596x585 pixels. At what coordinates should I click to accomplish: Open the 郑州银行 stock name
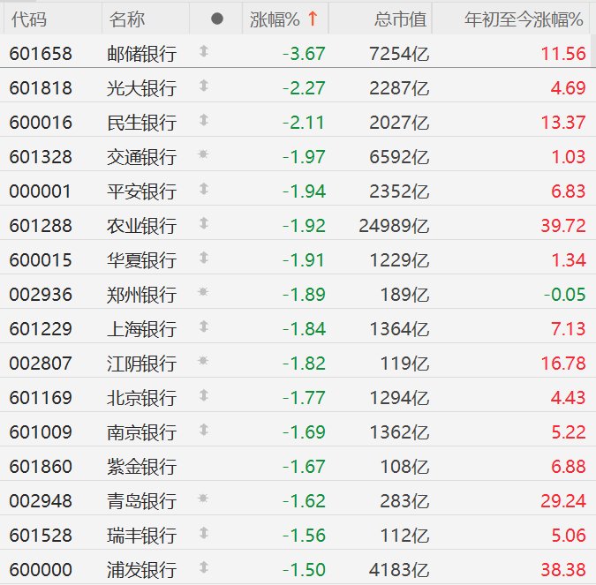point(142,295)
